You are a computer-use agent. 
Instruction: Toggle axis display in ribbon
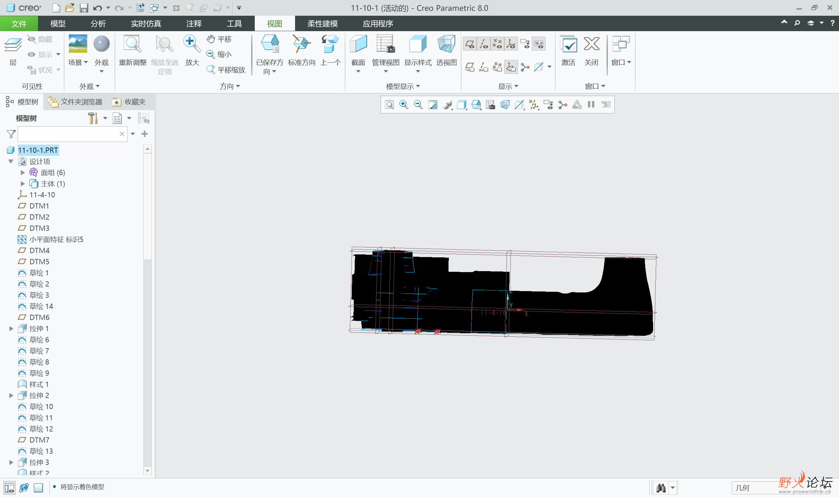point(484,44)
